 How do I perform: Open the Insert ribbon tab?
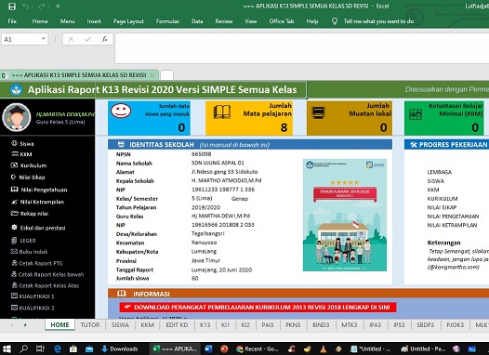tap(94, 21)
